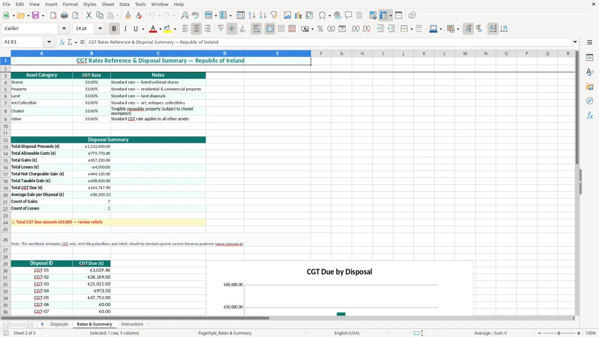Image resolution: width=599 pixels, height=337 pixels.
Task: Cut the selection with the scissors icon
Action: [x=89, y=15]
